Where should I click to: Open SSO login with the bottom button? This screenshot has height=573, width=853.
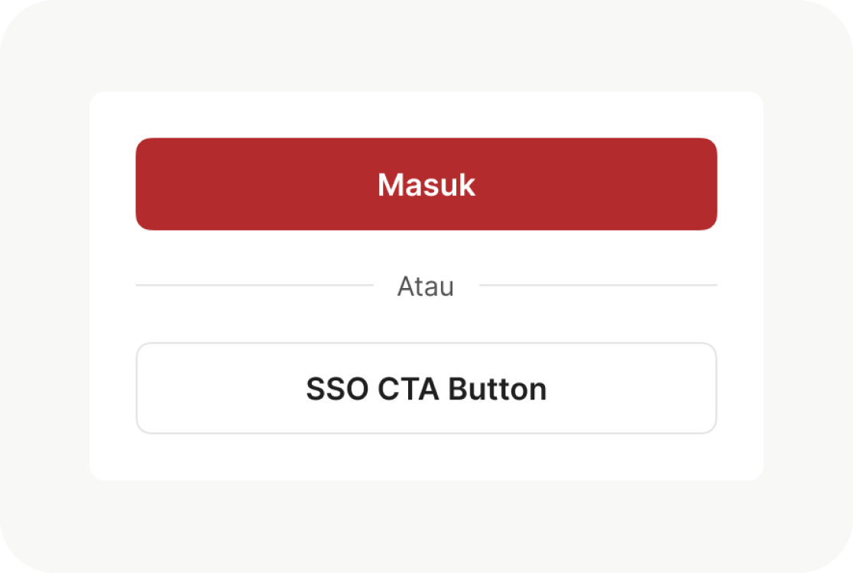tap(426, 388)
